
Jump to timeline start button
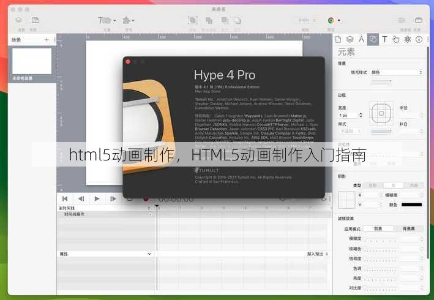point(65,199)
